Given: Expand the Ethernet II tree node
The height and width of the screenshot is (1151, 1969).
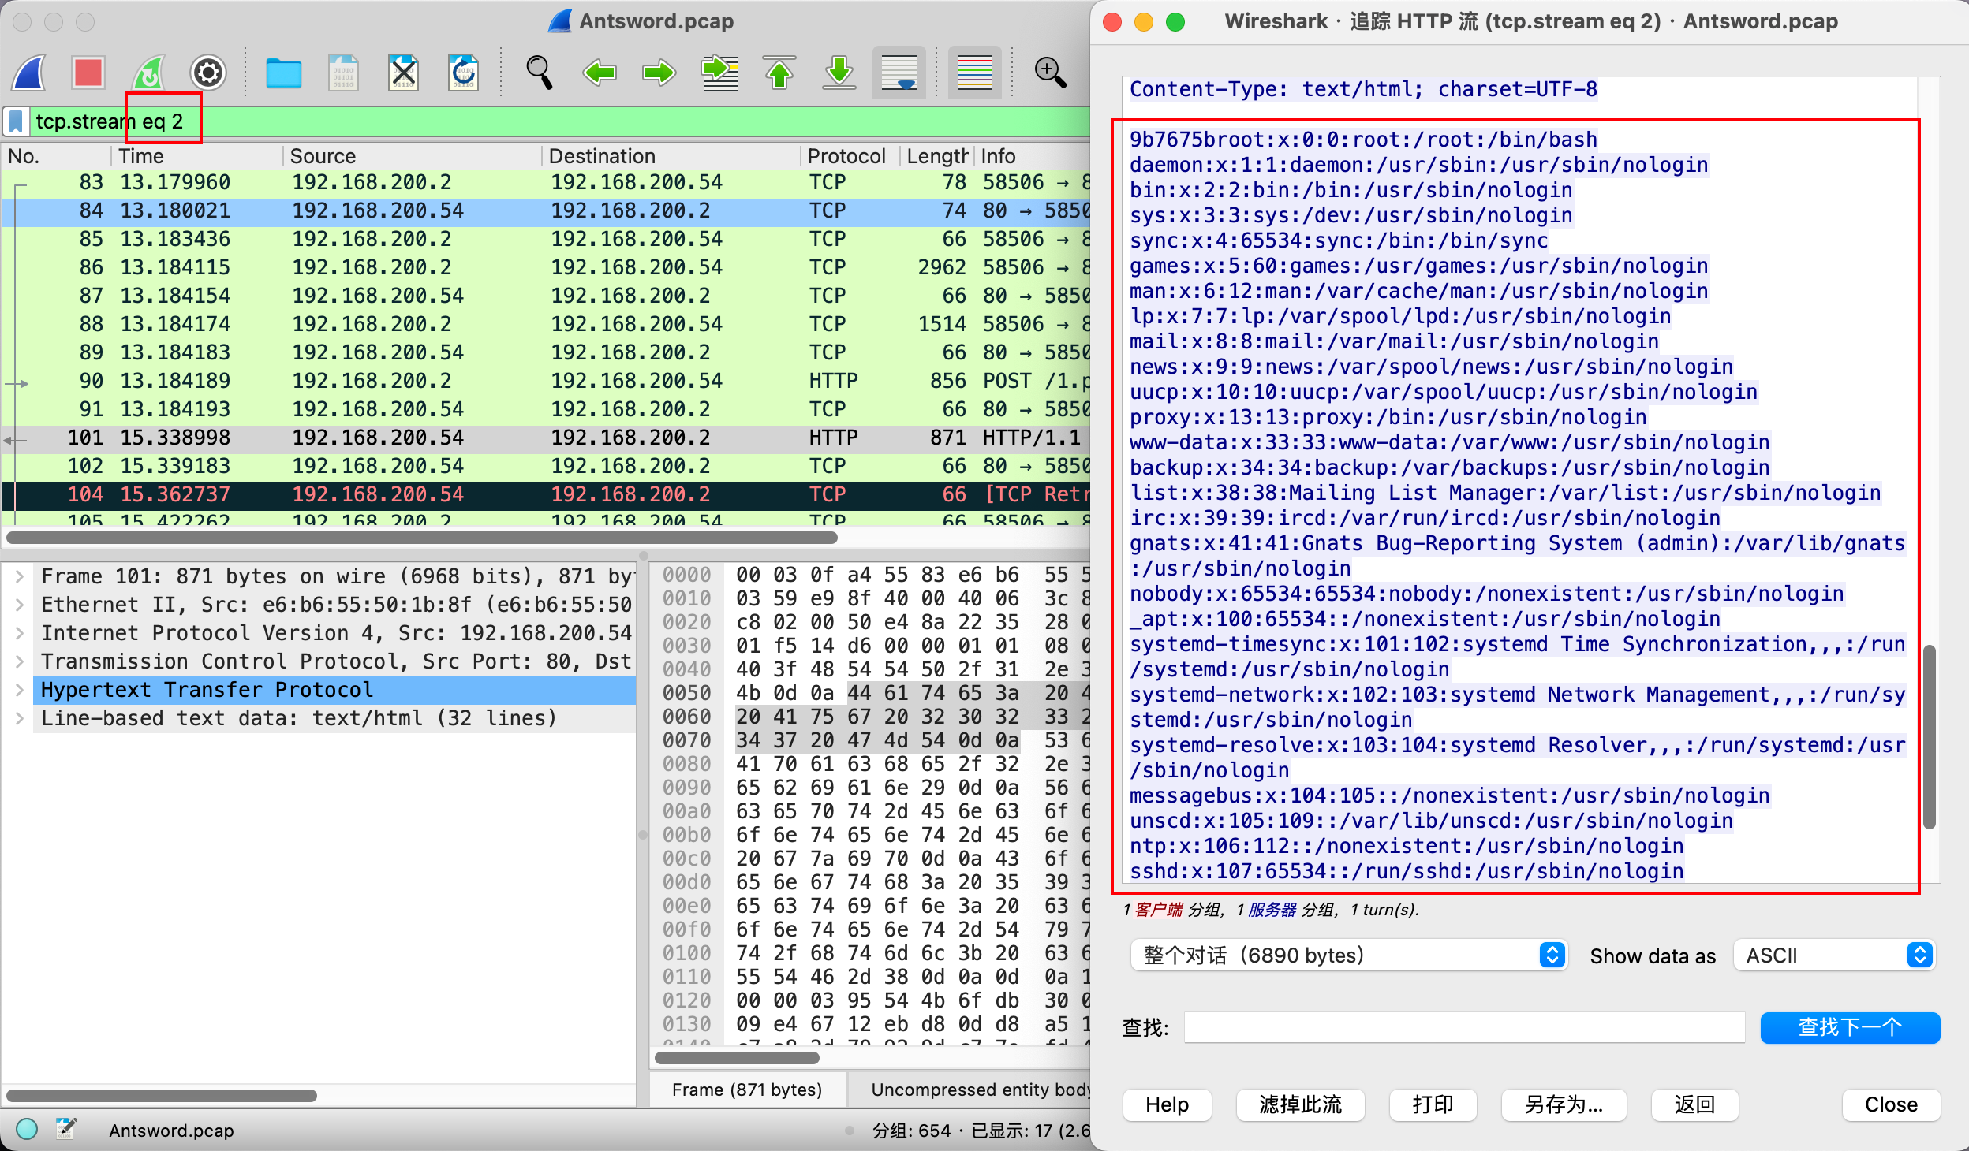Looking at the screenshot, I should click(x=20, y=605).
